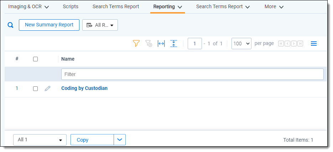Click the blue search magnifier icon
Image resolution: width=333 pixels, height=152 pixels.
pos(11,25)
